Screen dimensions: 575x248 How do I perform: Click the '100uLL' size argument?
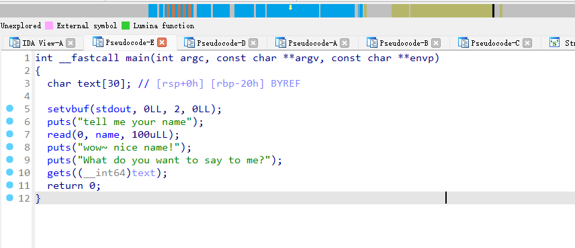pyautogui.click(x=150, y=134)
